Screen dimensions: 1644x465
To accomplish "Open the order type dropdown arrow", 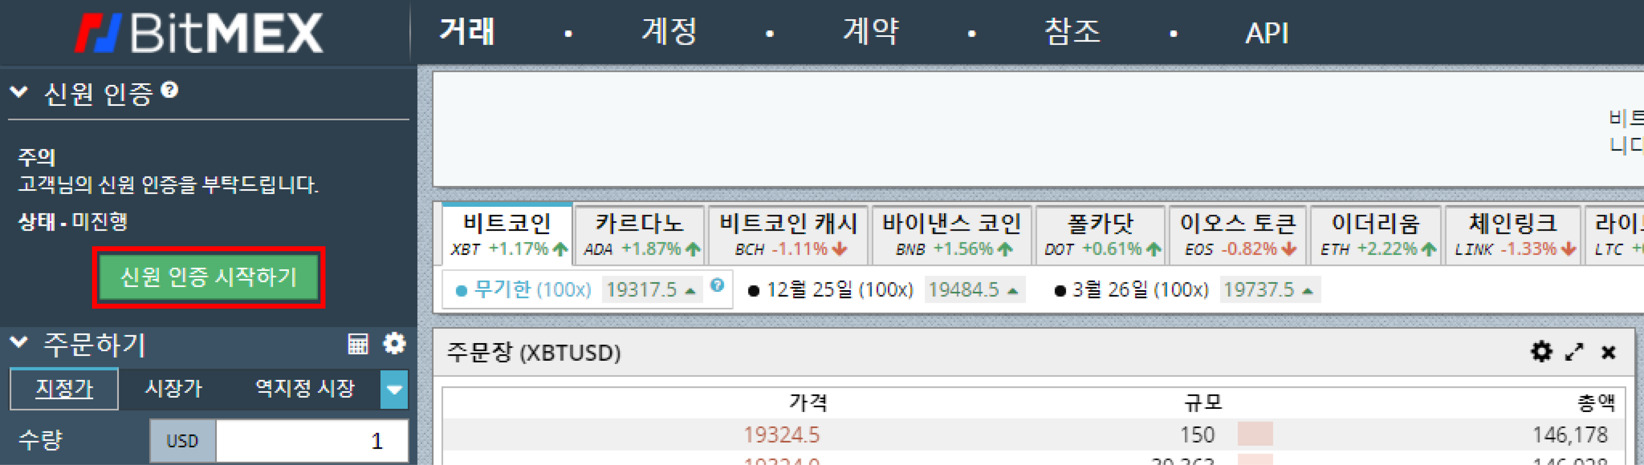I will coord(394,389).
